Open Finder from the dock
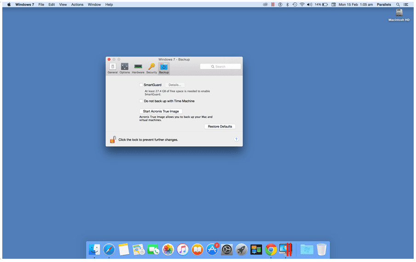 click(94, 249)
